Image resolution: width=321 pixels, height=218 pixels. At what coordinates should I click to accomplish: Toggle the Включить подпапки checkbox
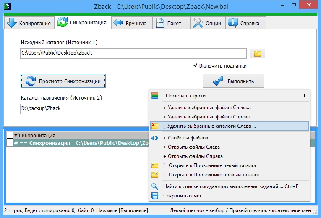click(x=195, y=66)
